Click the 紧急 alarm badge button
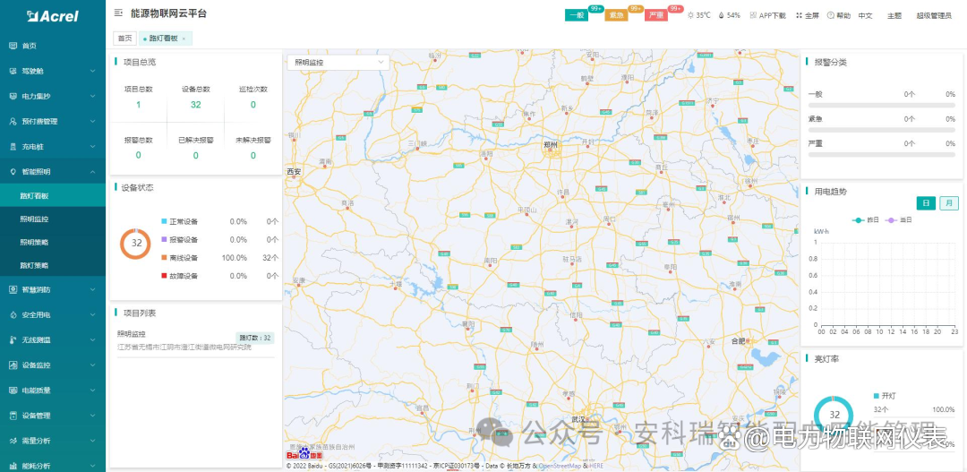 point(615,15)
